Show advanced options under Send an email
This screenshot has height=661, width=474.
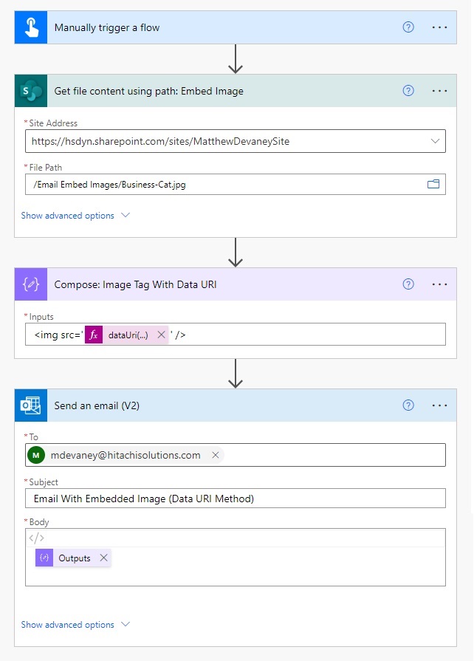point(69,624)
